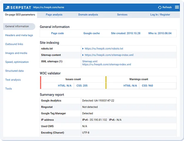Screen dimensions: 184x141
Task: Open Images and media section
Action: 16,53
